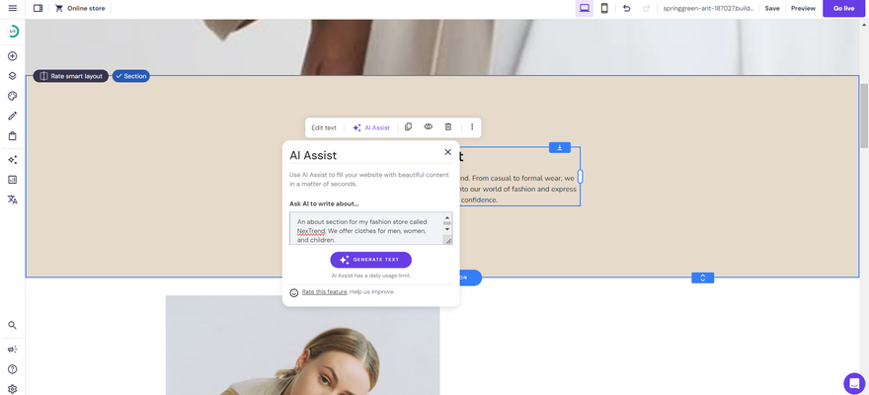This screenshot has width=869, height=395.
Task: Click the Generate Text button
Action: point(370,260)
